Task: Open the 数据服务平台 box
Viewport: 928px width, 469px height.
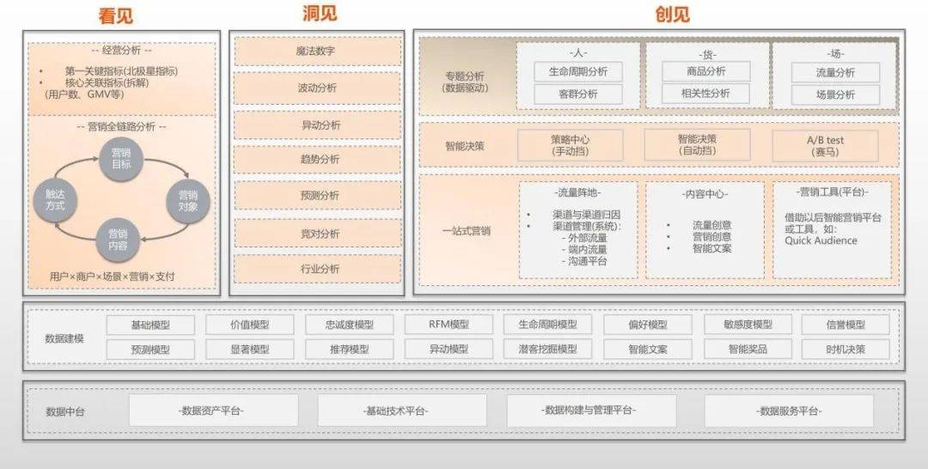Action: point(789,411)
